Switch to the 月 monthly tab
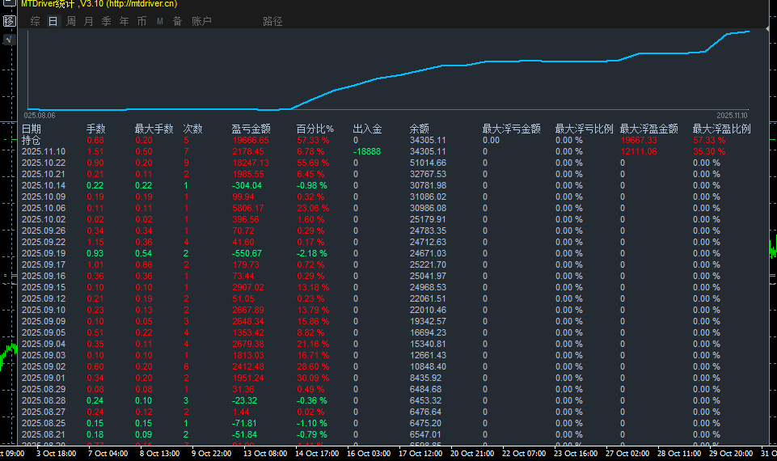Image resolution: width=777 pixels, height=461 pixels. (89, 22)
